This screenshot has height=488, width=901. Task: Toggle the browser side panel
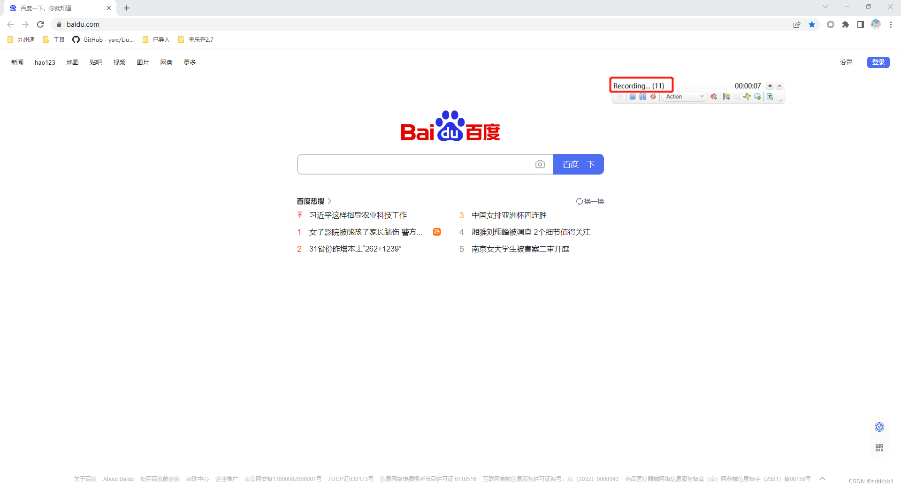click(x=861, y=24)
